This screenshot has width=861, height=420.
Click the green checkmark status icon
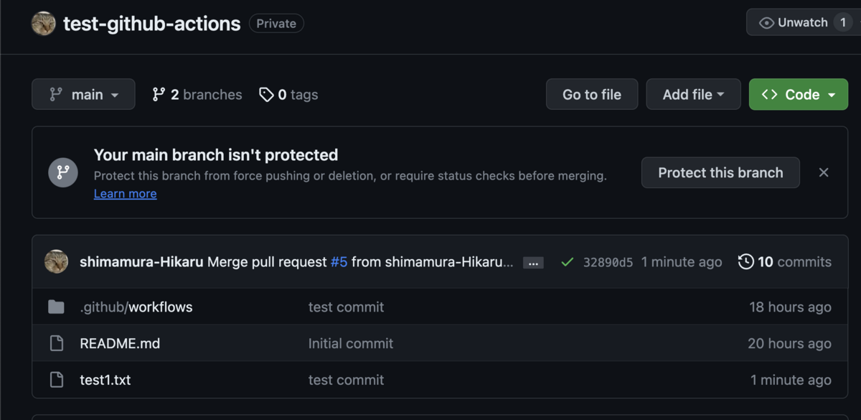click(x=567, y=262)
